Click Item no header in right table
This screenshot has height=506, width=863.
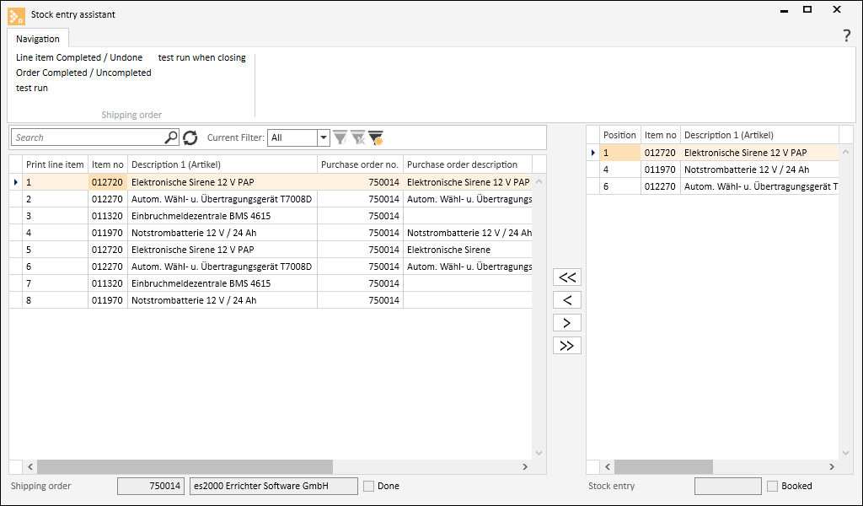[x=661, y=135]
